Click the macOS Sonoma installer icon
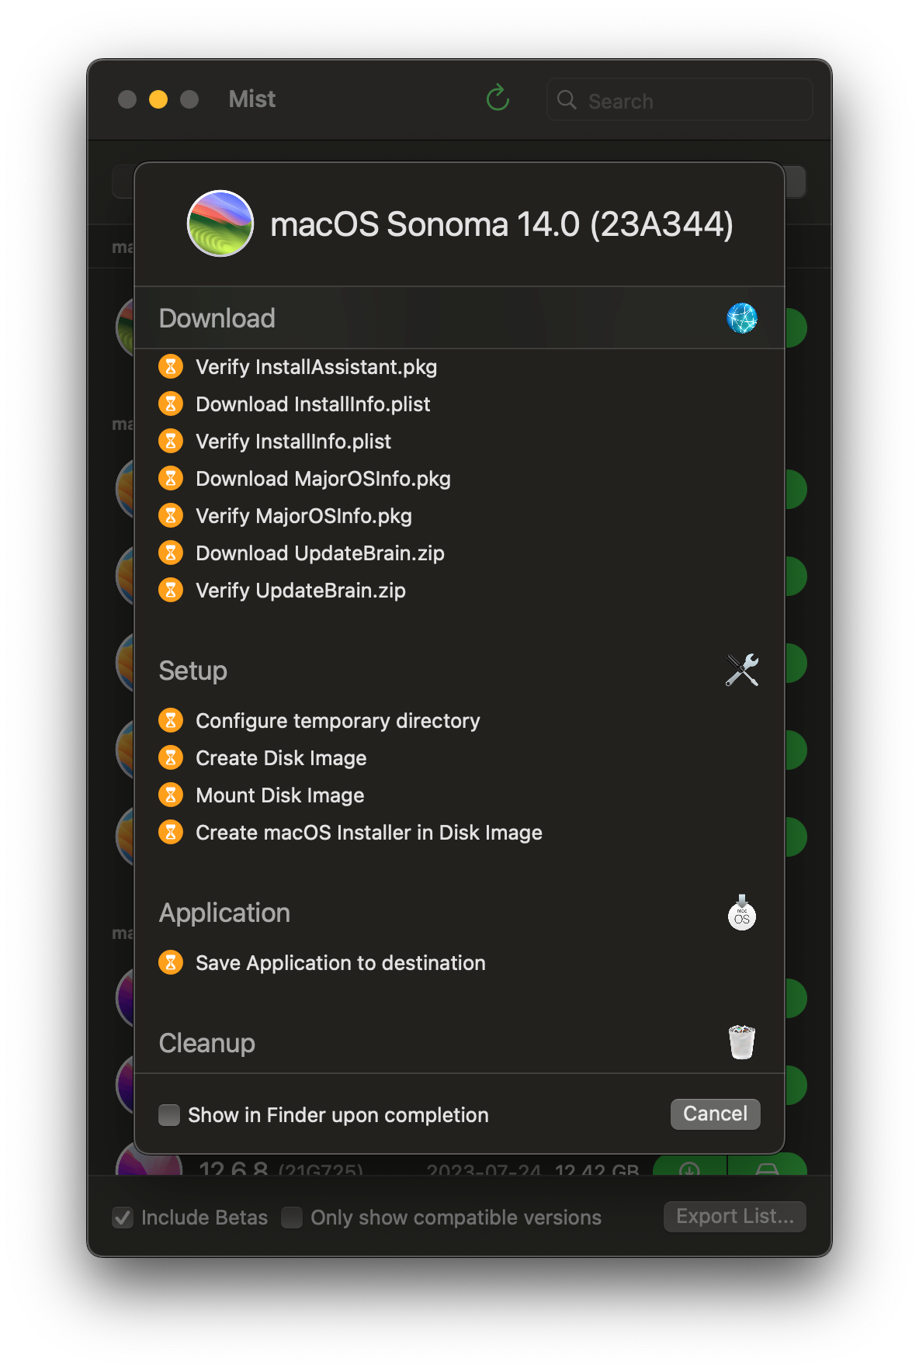The height and width of the screenshot is (1372, 919). coord(220,223)
